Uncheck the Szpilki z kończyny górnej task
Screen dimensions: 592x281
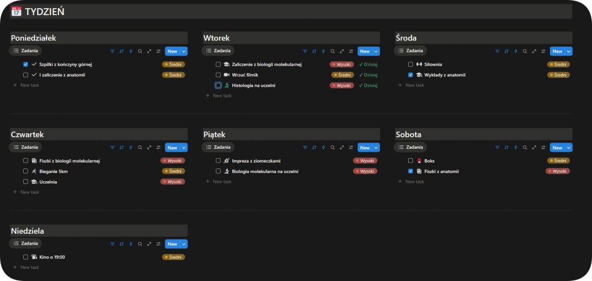click(25, 65)
